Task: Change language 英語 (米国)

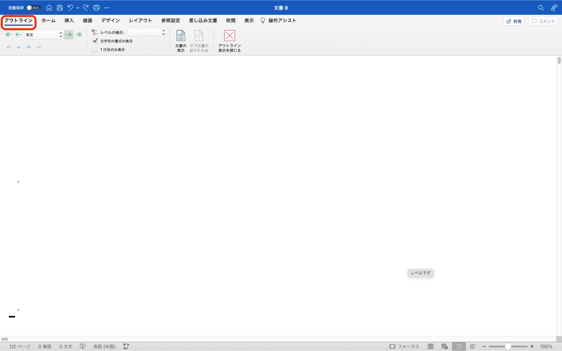Action: pyautogui.click(x=104, y=347)
